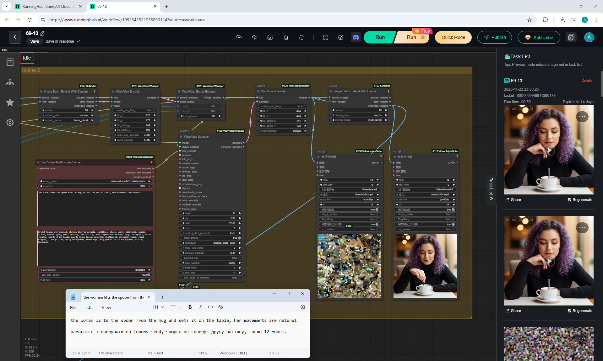Click the pencil icon to rename 69-13
Screen dimensions: 603x361
point(42,33)
